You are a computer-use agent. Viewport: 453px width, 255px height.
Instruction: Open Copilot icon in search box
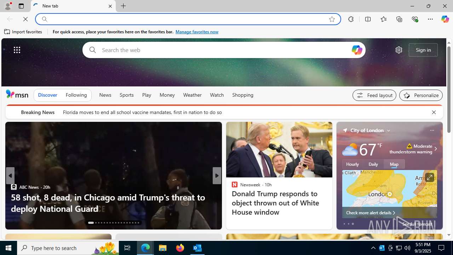coord(357,50)
